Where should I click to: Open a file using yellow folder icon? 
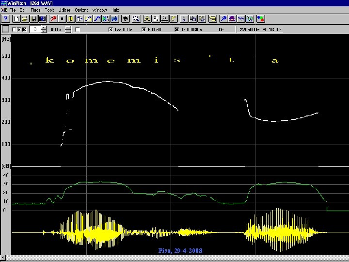coord(25,19)
